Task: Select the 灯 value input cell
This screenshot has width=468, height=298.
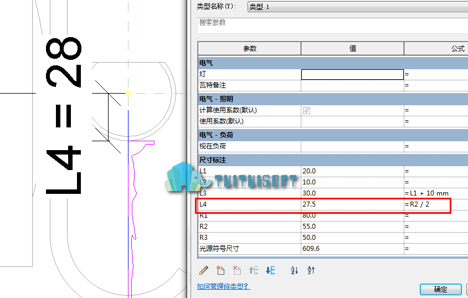Action: coord(352,74)
